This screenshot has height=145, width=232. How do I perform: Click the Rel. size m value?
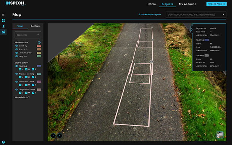tap(212, 63)
